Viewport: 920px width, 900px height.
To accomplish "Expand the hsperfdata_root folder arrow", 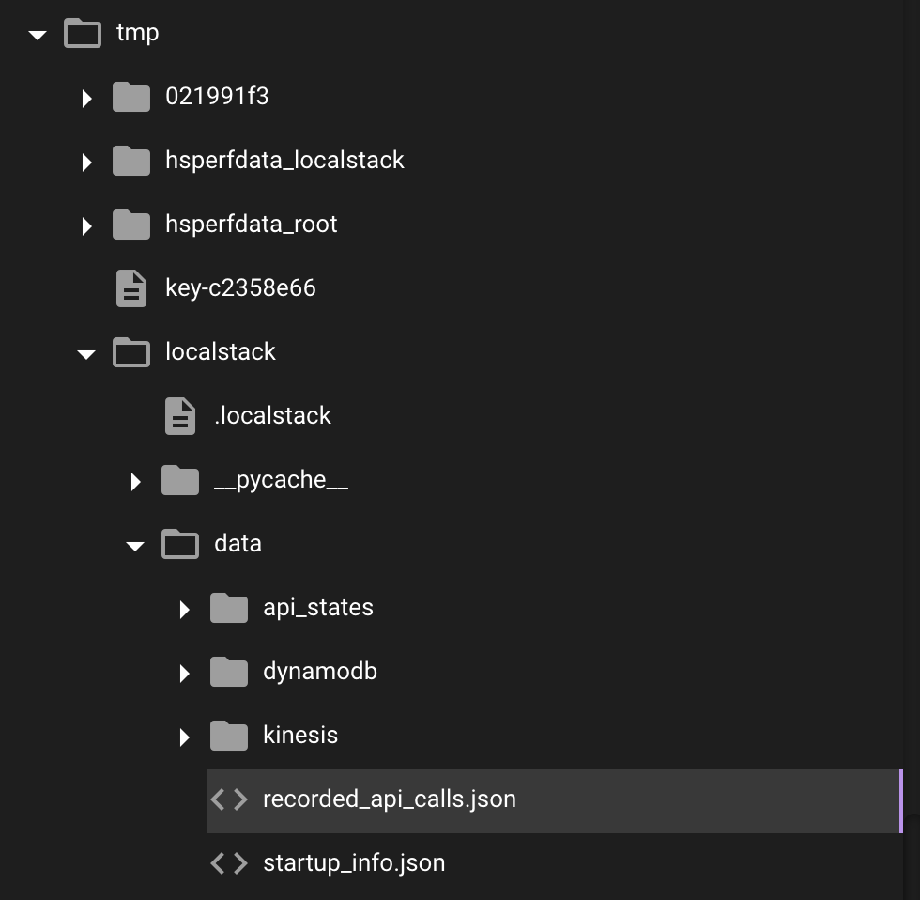I will pyautogui.click(x=86, y=226).
